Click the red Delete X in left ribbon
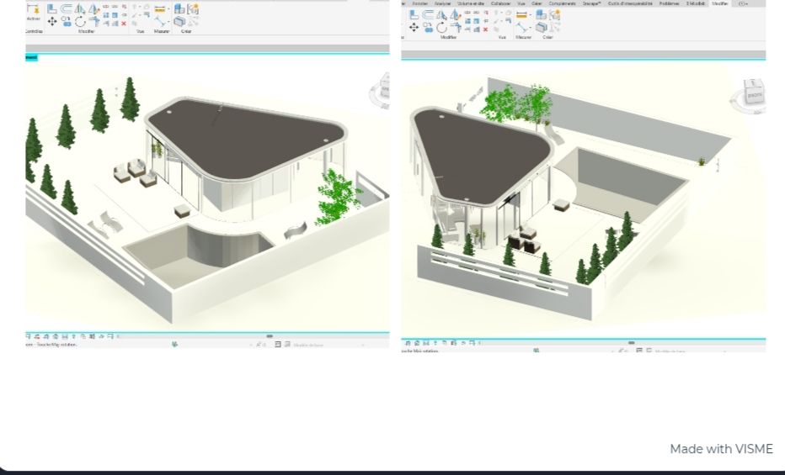The width and height of the screenshot is (785, 475). pos(124,23)
